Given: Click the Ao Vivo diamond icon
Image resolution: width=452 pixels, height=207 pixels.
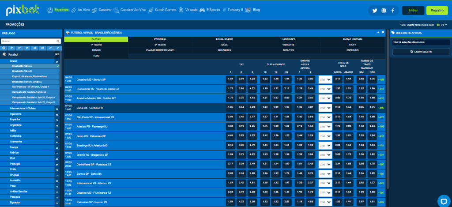Looking at the screenshot, I should [73, 10].
